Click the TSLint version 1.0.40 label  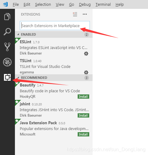coord(37,61)
